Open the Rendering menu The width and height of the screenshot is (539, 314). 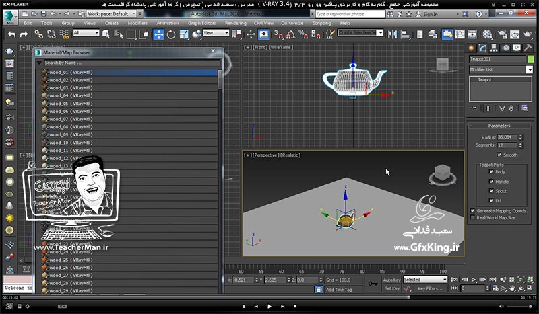[x=235, y=23]
